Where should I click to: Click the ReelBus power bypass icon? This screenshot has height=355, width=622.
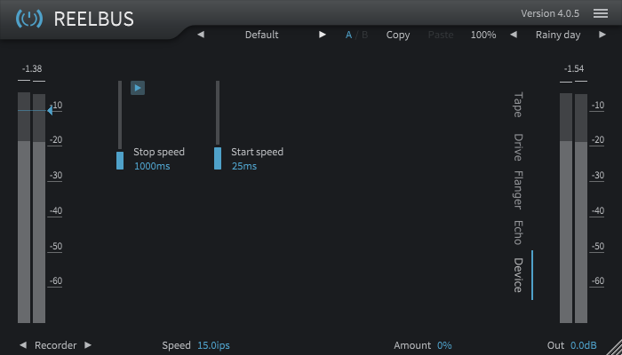pos(29,19)
